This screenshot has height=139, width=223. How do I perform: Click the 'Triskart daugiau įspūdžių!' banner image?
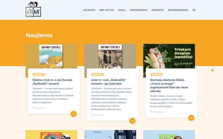click(169, 56)
